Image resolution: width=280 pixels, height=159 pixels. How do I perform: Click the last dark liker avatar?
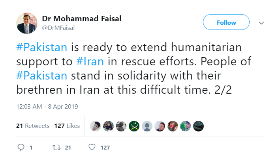pyautogui.click(x=199, y=126)
